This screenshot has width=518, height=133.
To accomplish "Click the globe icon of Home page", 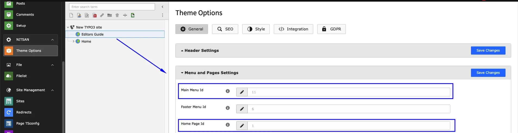I will (x=78, y=41).
